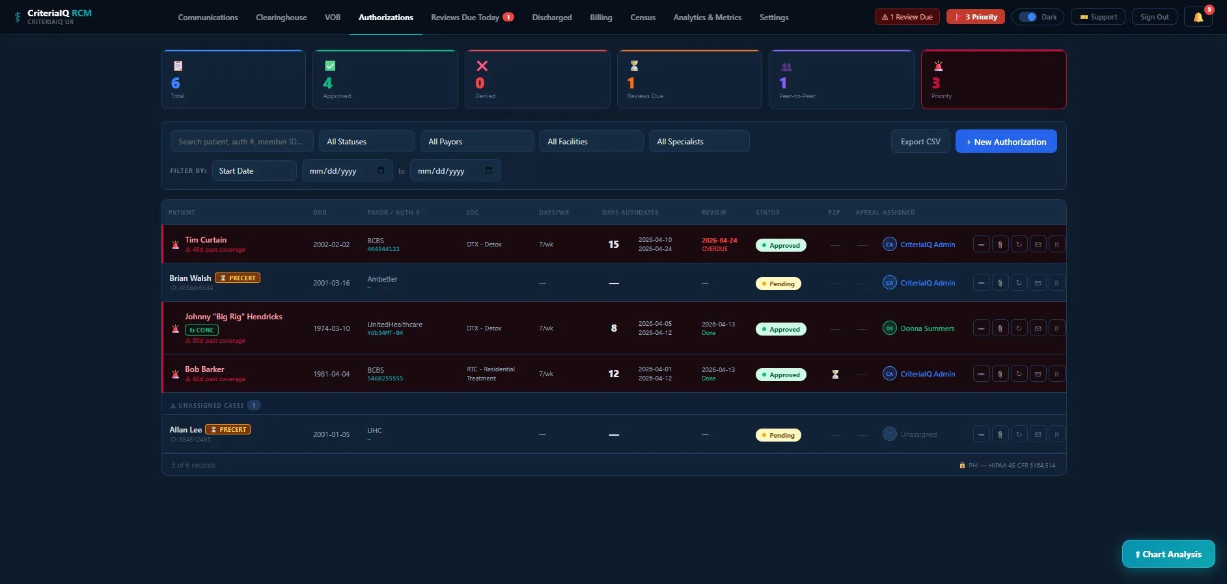Click the refresh icon in Tim Curtain's row
Image resolution: width=1227 pixels, height=584 pixels.
click(1019, 245)
